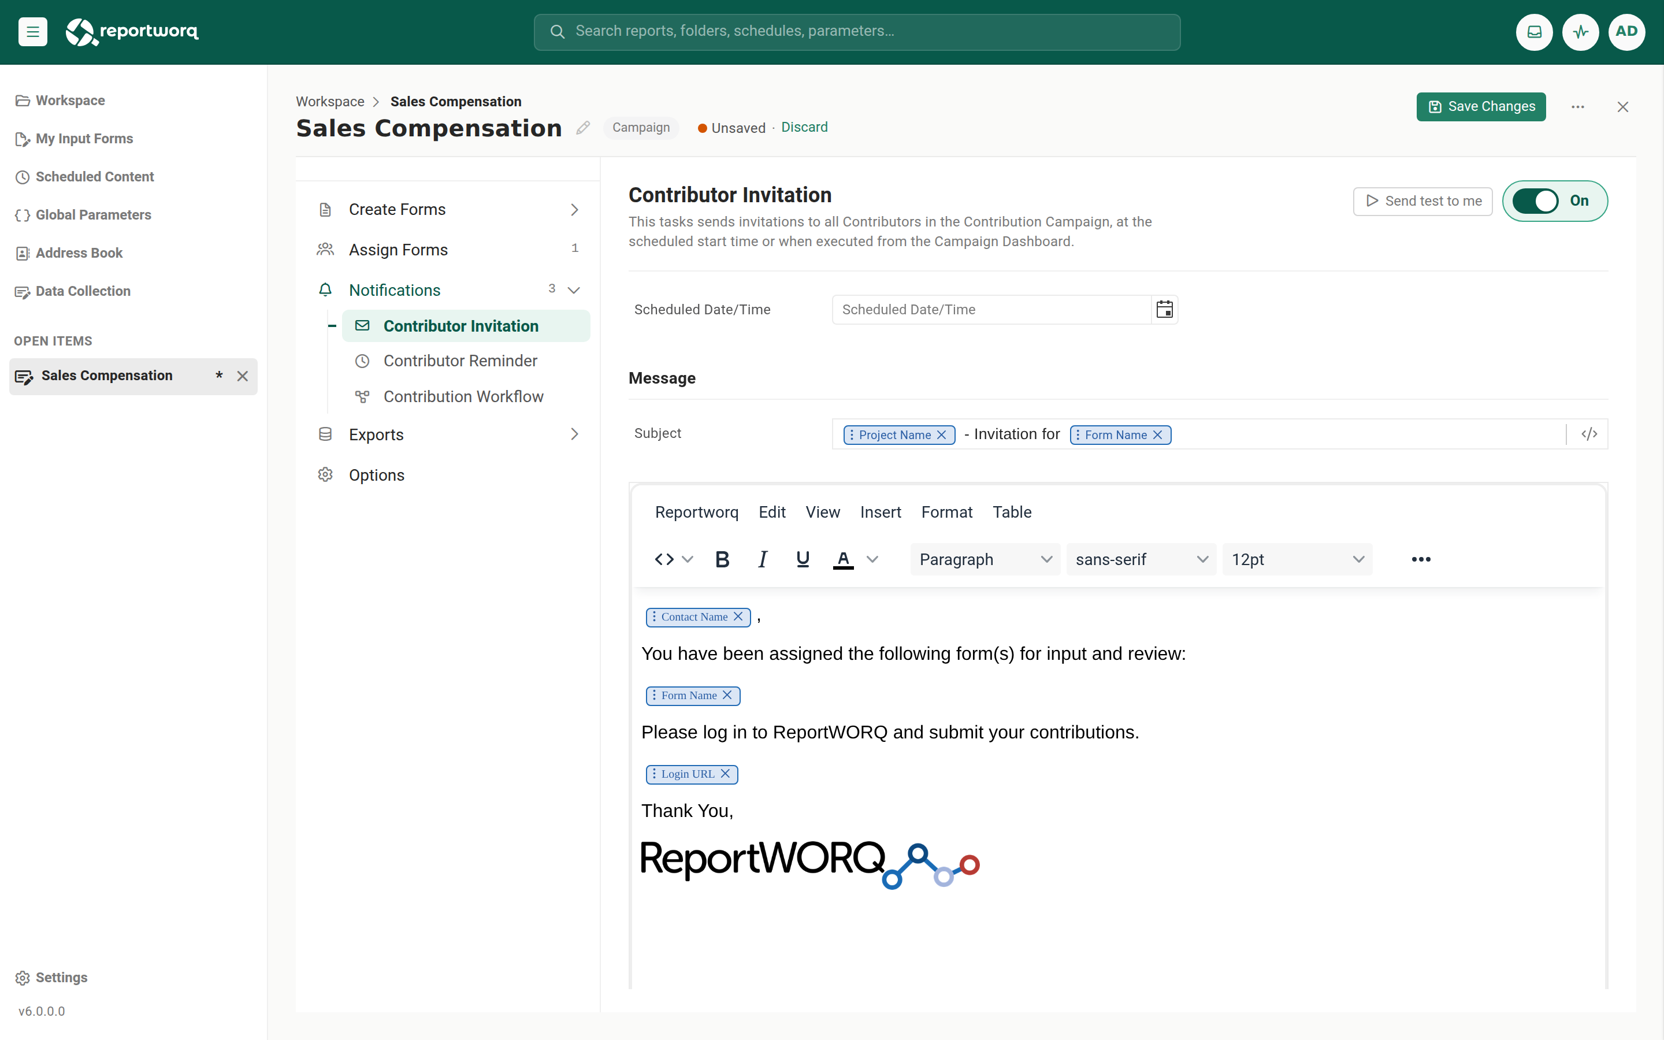1664x1040 pixels.
Task: Select Assign Forms in campaign menu
Action: coord(448,250)
